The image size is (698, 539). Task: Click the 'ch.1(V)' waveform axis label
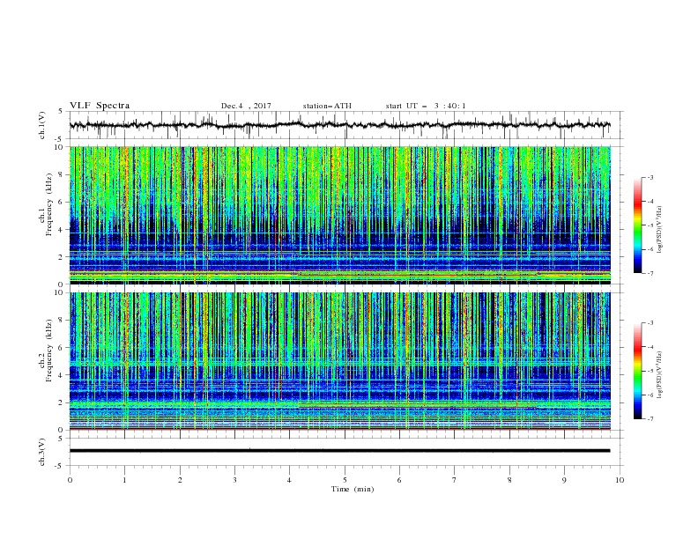(42, 125)
